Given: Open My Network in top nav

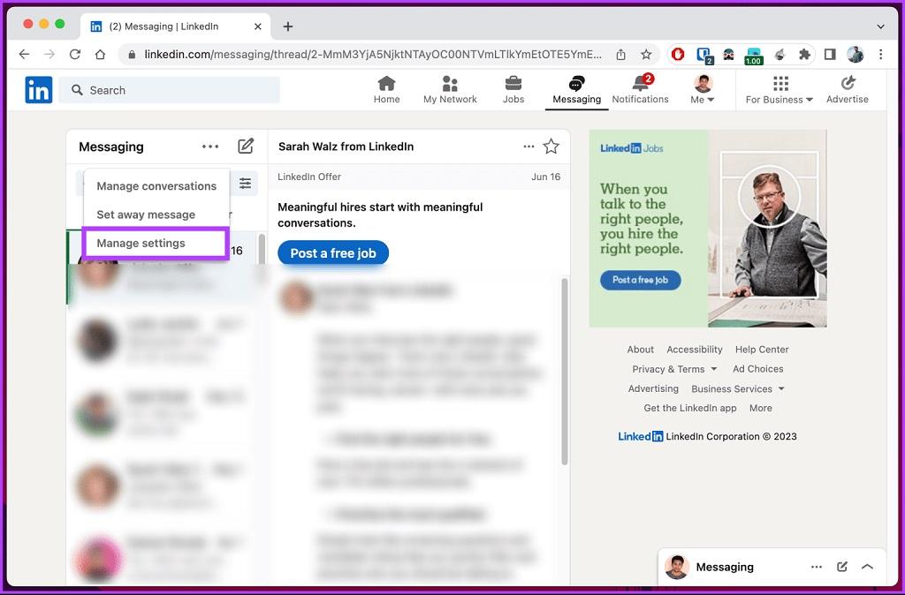Looking at the screenshot, I should click(x=450, y=90).
